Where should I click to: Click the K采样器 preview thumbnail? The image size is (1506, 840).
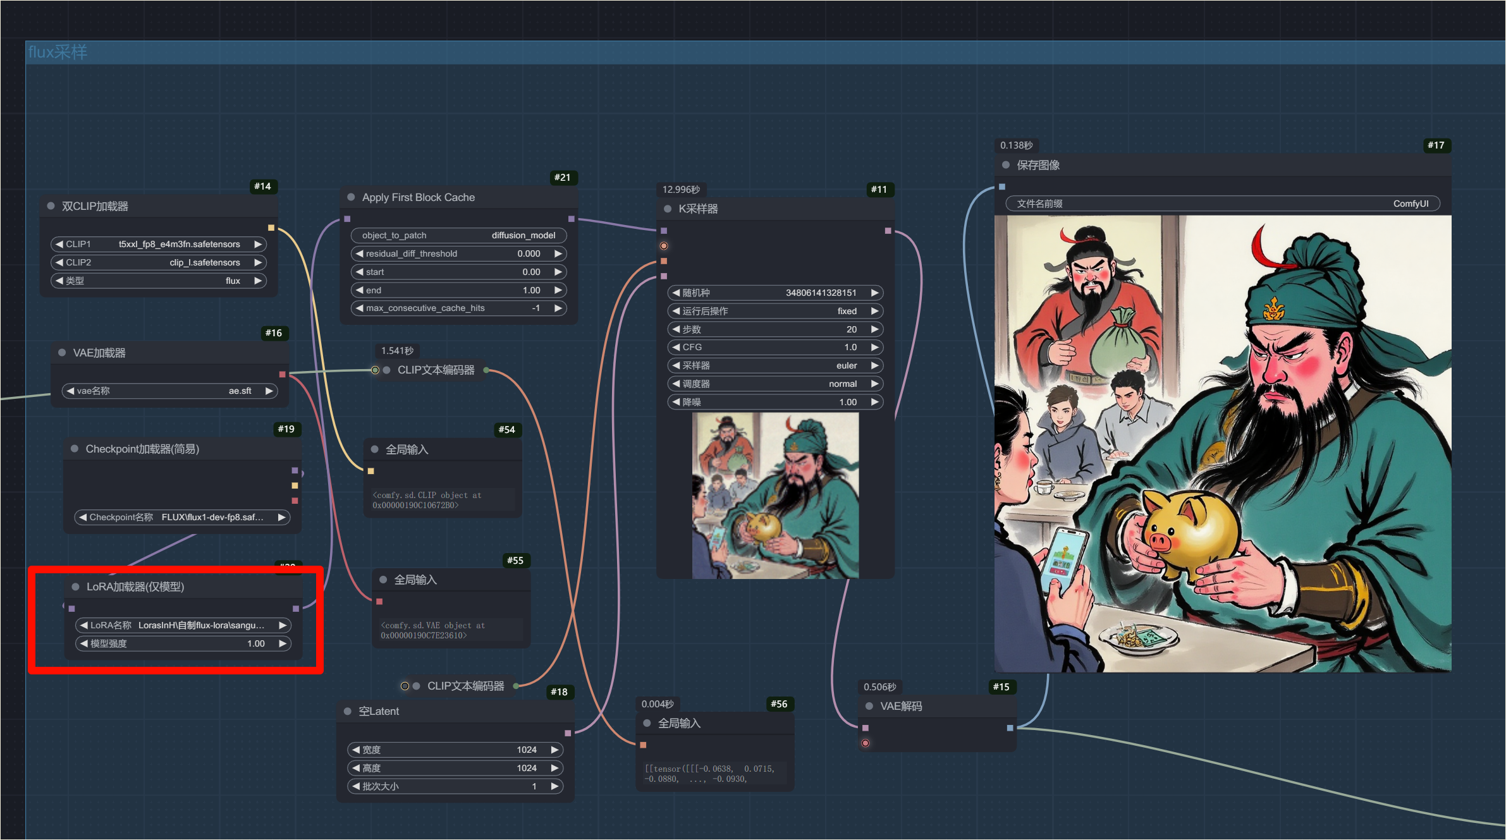pos(775,496)
